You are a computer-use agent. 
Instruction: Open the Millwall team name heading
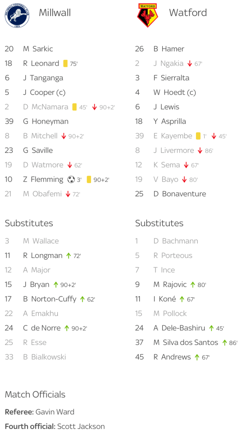coord(55,13)
